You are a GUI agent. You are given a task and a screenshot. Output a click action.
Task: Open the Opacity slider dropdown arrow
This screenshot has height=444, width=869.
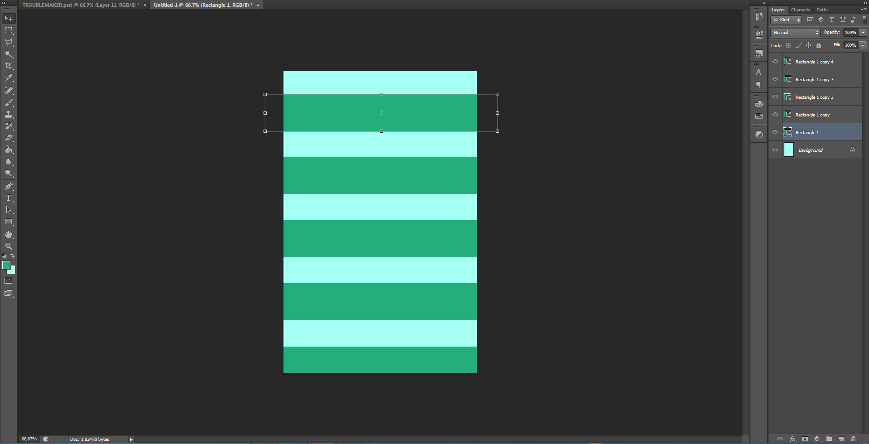pos(863,33)
